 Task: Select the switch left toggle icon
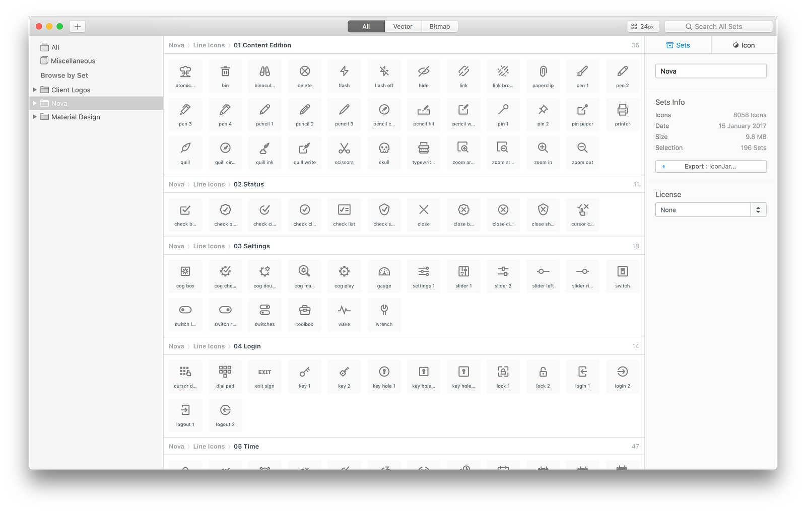tap(185, 315)
